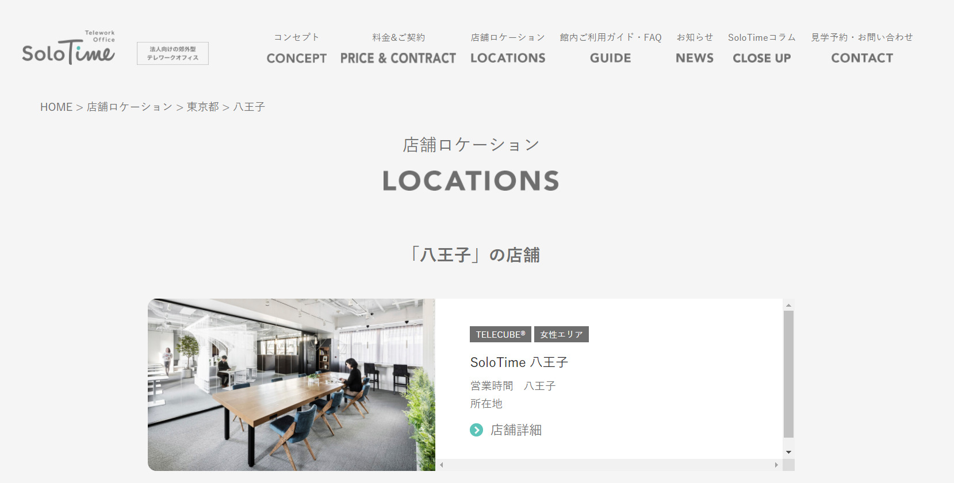
Task: Click the horizontal scrollbar left arrow
Action: click(x=441, y=465)
